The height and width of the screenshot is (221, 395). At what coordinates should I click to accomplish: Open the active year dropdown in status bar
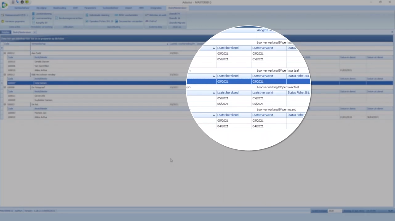pyautogui.click(x=340, y=211)
